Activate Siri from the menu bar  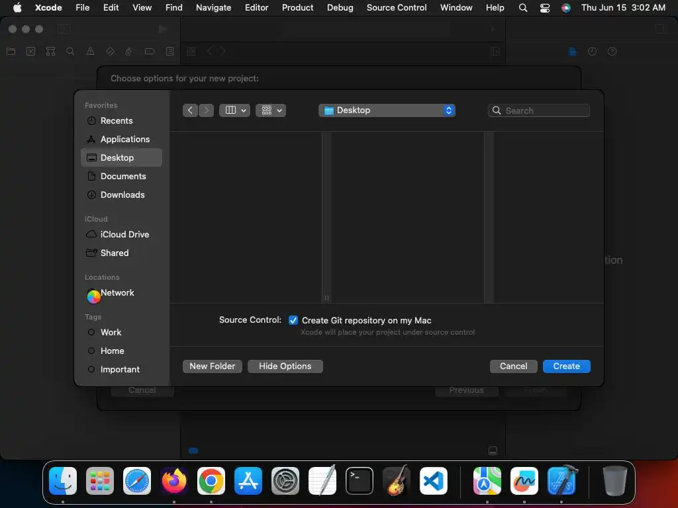[566, 8]
